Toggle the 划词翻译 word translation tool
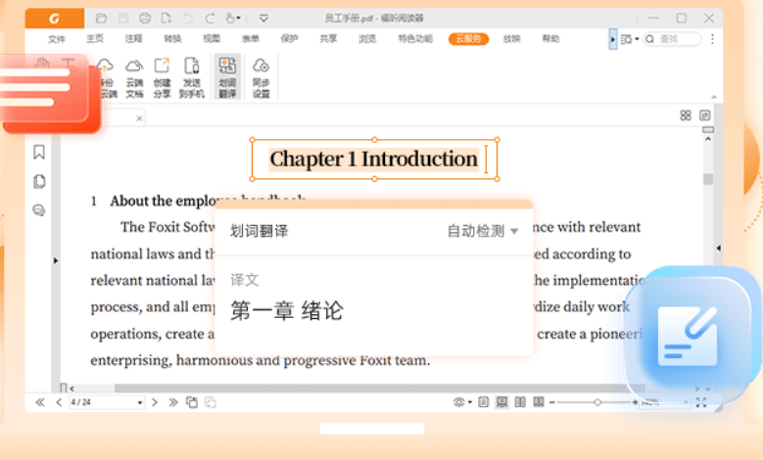Viewport: 763px width, 460px height. click(x=227, y=76)
